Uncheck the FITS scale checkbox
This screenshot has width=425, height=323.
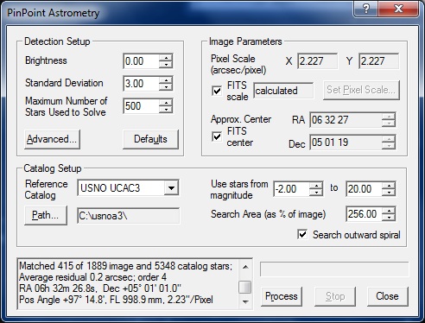tap(217, 91)
